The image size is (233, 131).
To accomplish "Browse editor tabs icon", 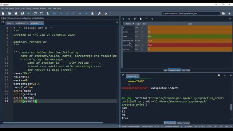I will 3,22.
